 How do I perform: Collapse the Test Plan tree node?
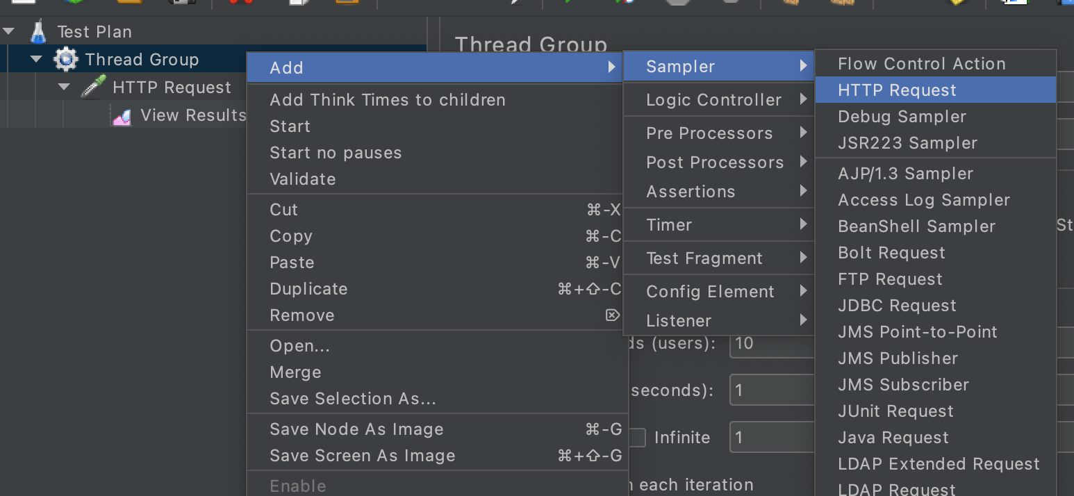[x=9, y=32]
